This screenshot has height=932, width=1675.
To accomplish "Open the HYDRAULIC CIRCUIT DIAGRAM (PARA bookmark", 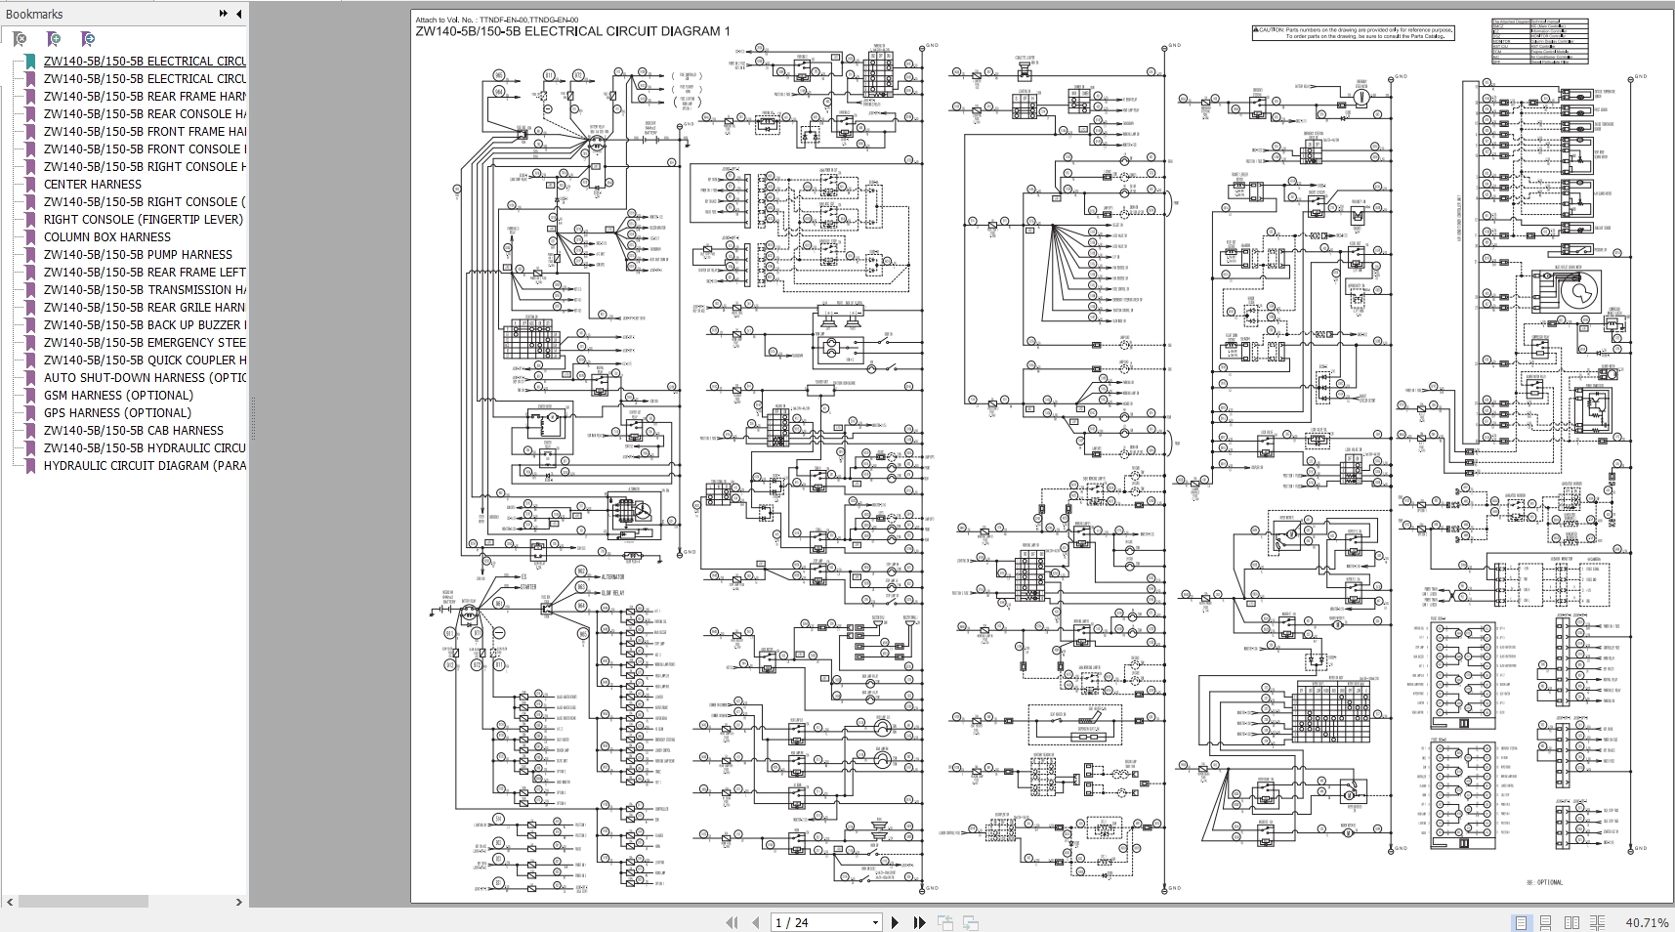I will pyautogui.click(x=145, y=465).
